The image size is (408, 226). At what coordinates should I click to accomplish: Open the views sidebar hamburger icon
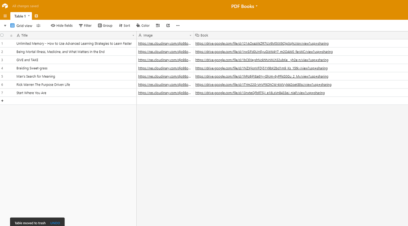click(5, 16)
